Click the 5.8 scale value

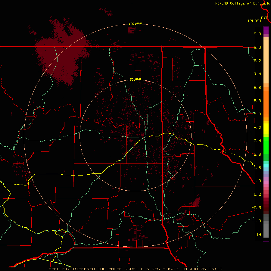click(x=257, y=101)
